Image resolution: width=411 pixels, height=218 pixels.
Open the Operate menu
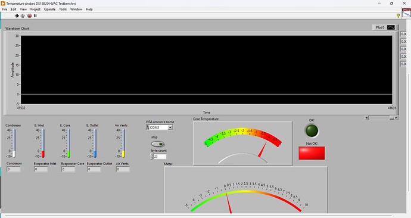pyautogui.click(x=49, y=9)
